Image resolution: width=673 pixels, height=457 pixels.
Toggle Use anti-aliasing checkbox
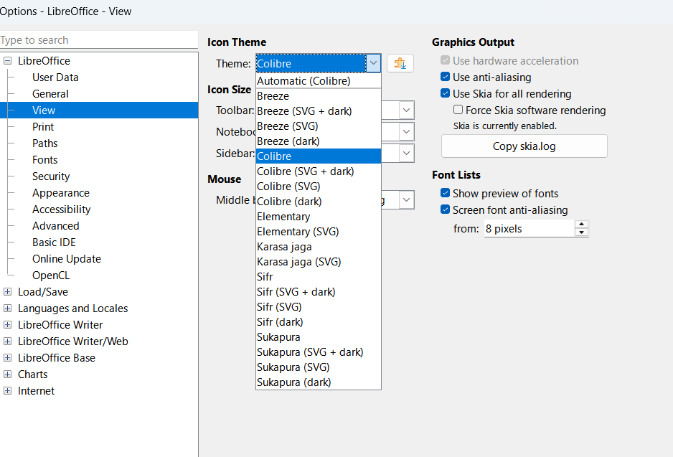[x=445, y=77]
